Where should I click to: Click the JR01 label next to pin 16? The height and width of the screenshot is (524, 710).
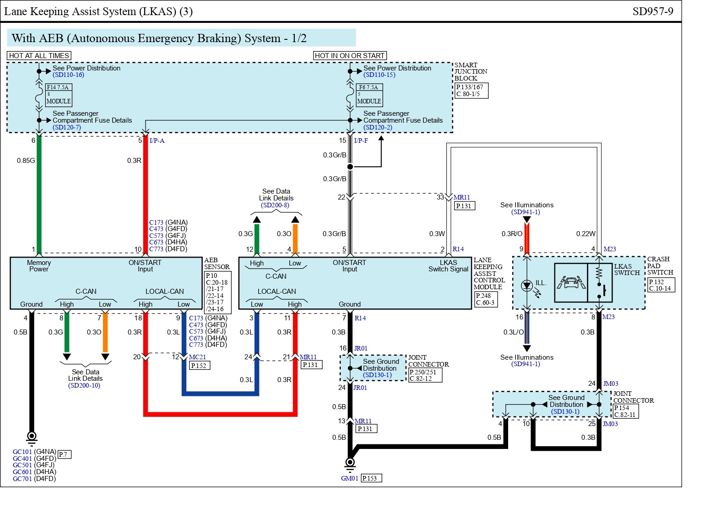361,349
